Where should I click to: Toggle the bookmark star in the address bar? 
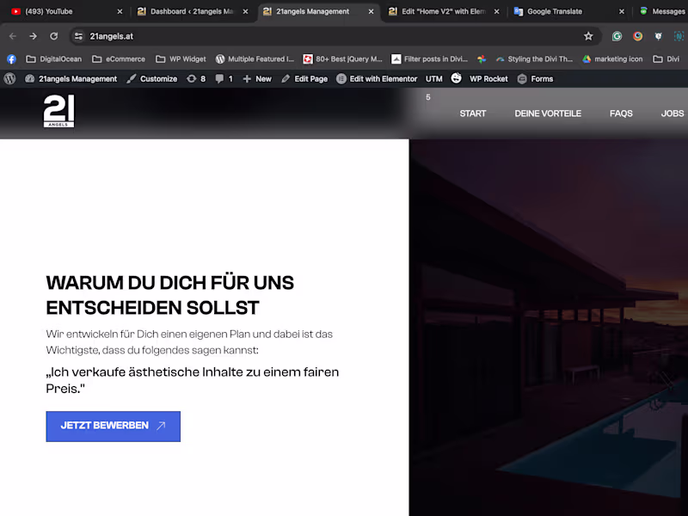coord(587,36)
